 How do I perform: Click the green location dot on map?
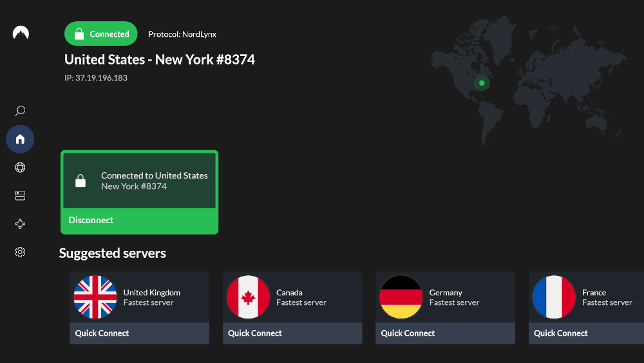tap(482, 83)
